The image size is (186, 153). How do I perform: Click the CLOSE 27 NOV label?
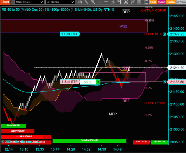154,103
